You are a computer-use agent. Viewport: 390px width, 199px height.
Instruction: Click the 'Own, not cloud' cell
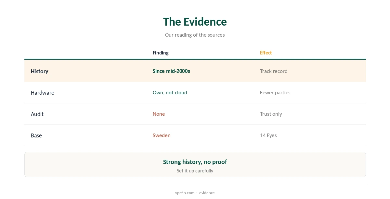tap(170, 92)
